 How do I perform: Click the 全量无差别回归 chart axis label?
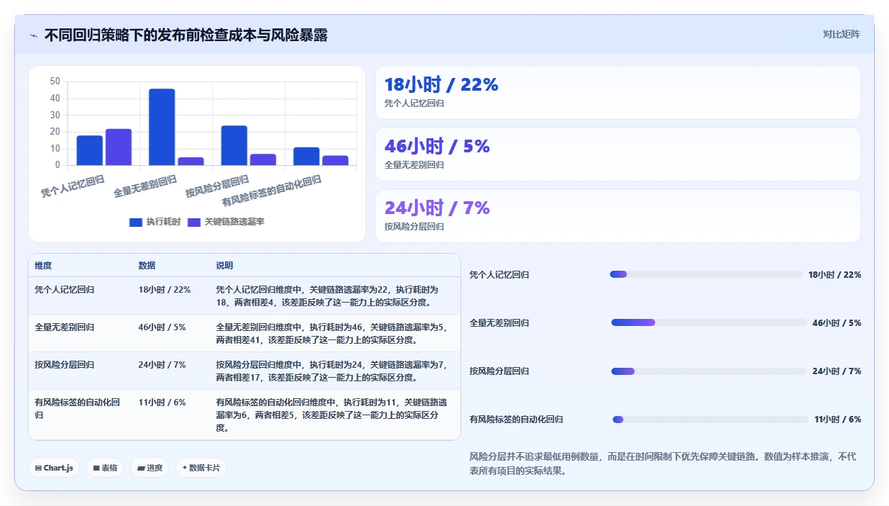click(x=145, y=186)
